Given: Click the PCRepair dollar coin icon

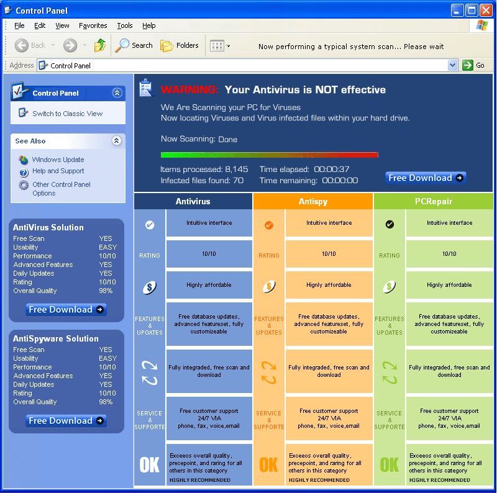Looking at the screenshot, I should click(x=390, y=287).
